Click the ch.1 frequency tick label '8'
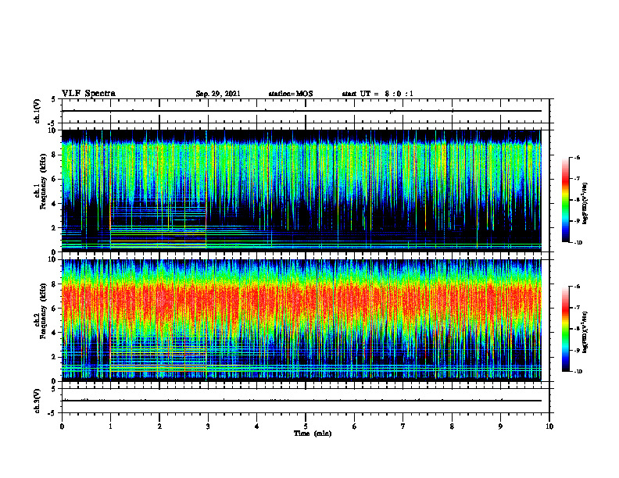 coord(54,155)
